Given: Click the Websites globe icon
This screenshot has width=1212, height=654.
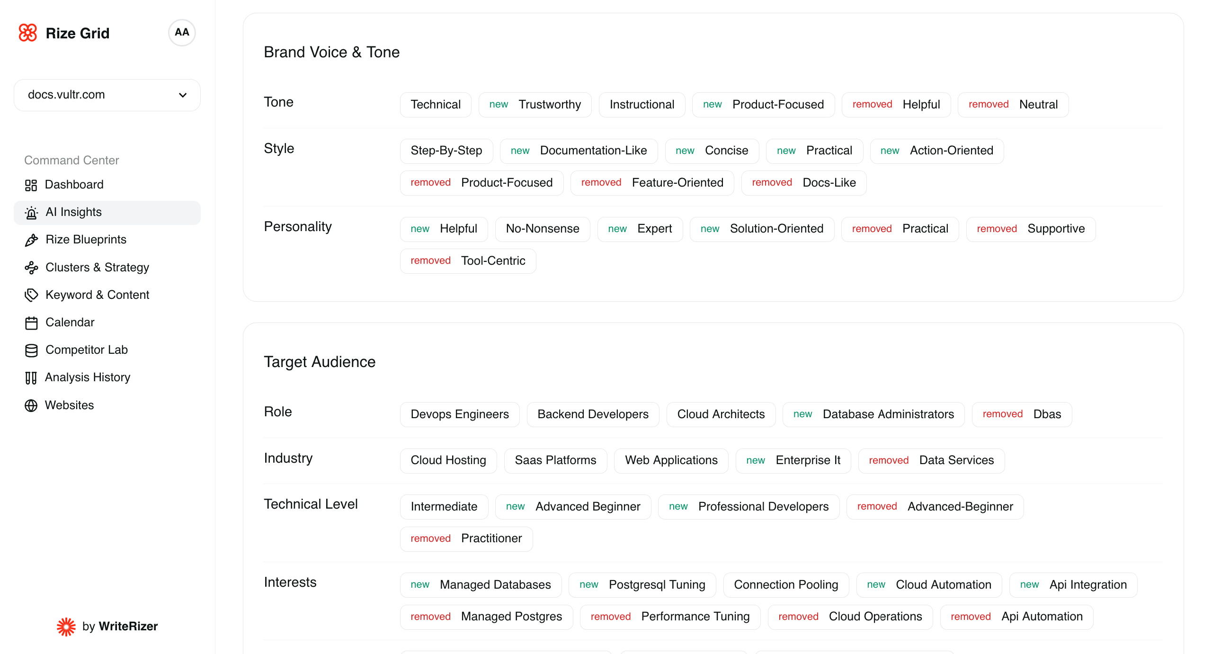Looking at the screenshot, I should (31, 406).
